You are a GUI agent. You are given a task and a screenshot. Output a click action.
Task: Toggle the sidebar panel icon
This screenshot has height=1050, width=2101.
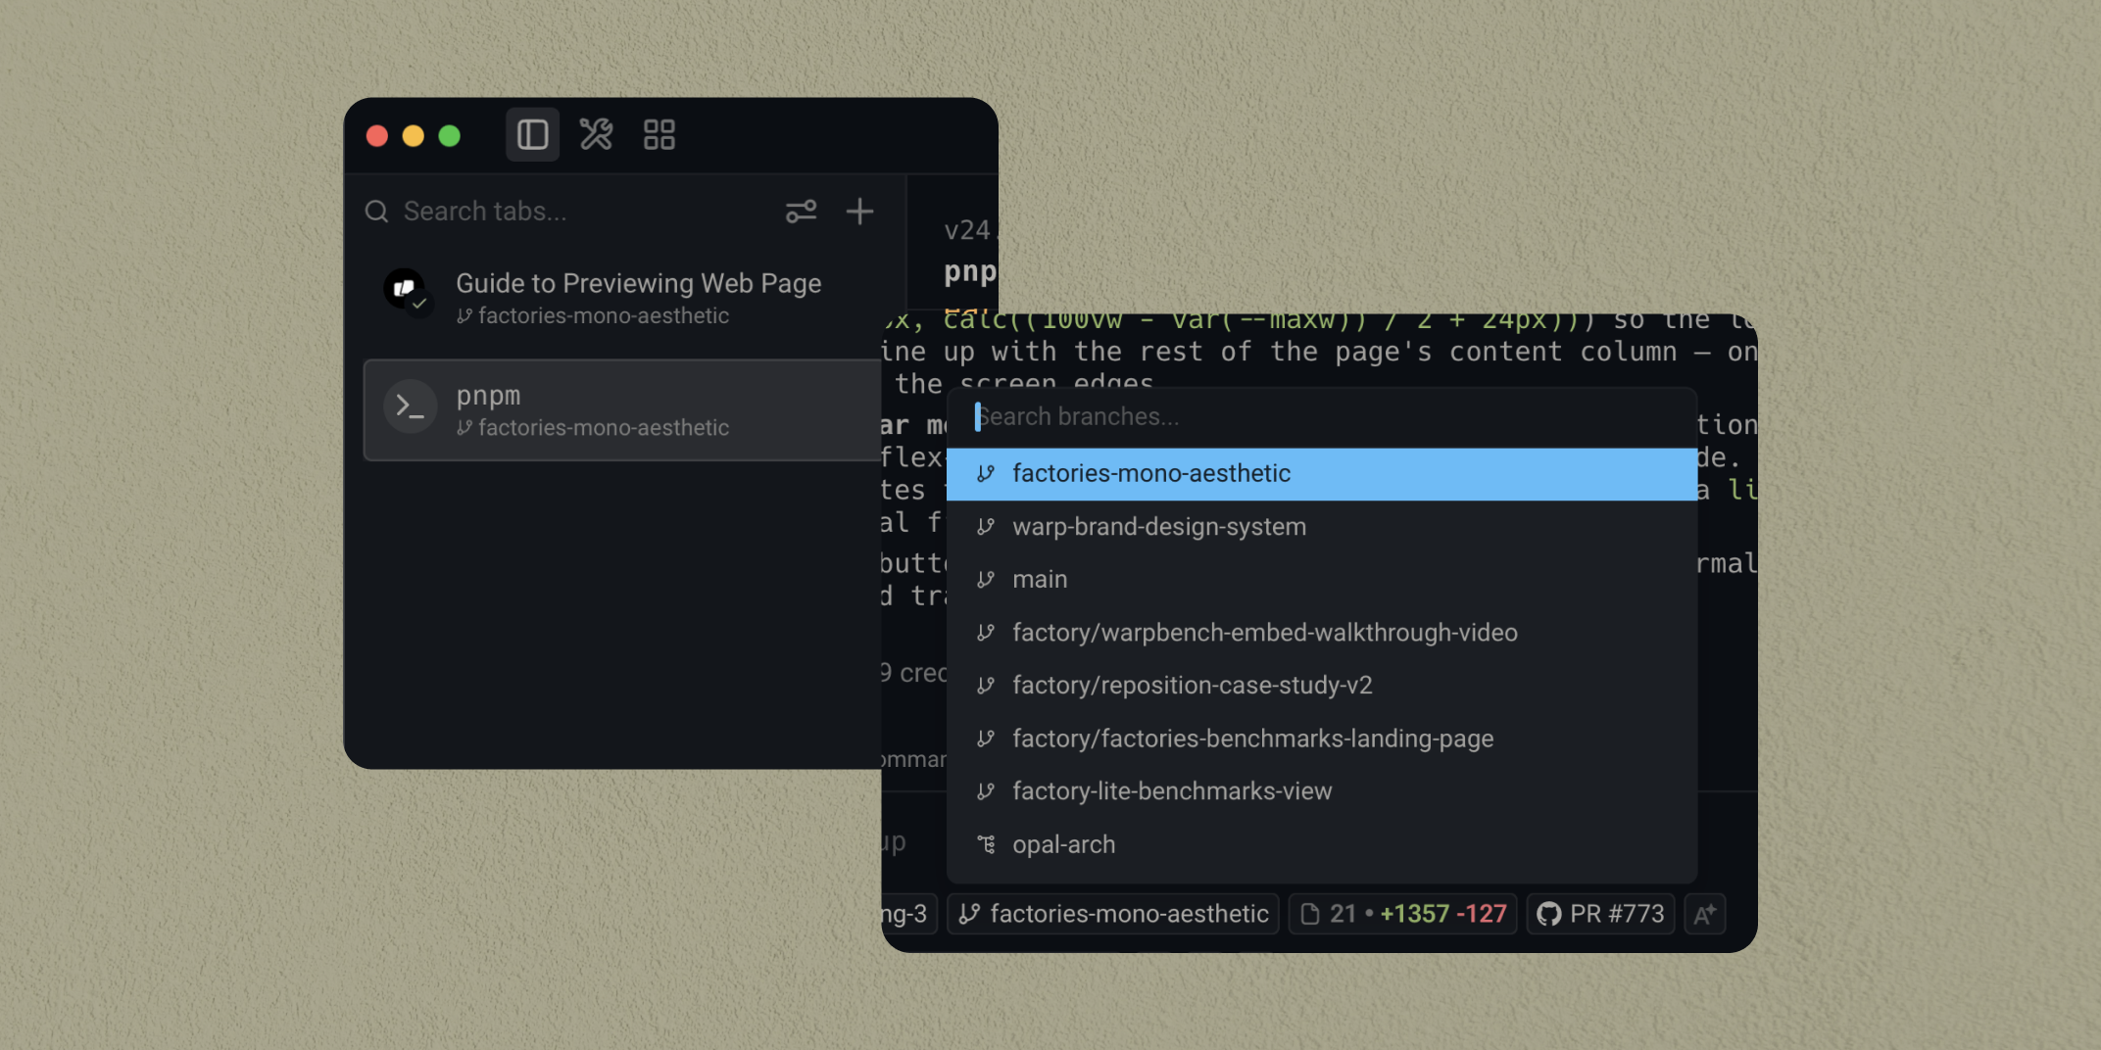(532, 134)
